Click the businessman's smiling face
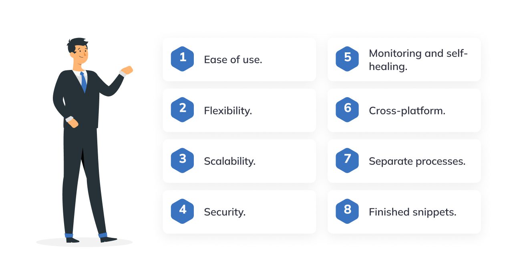Screen dimensions: 523x273 (x=82, y=55)
